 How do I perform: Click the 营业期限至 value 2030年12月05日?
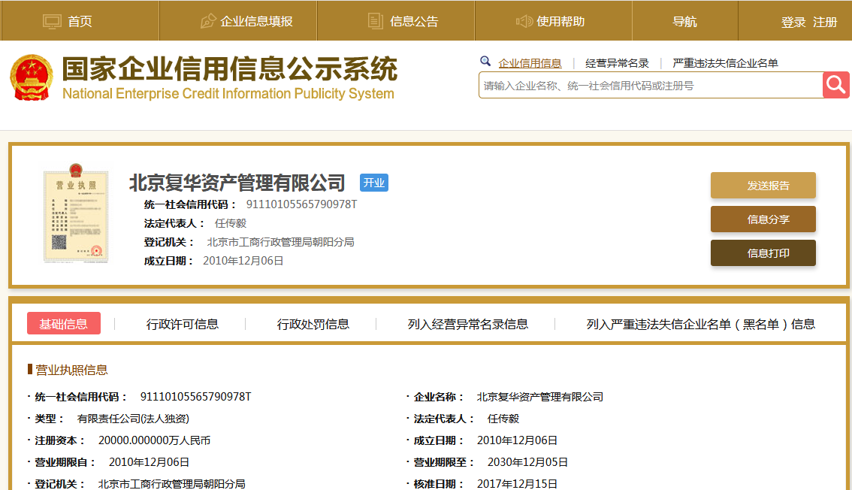pos(527,461)
